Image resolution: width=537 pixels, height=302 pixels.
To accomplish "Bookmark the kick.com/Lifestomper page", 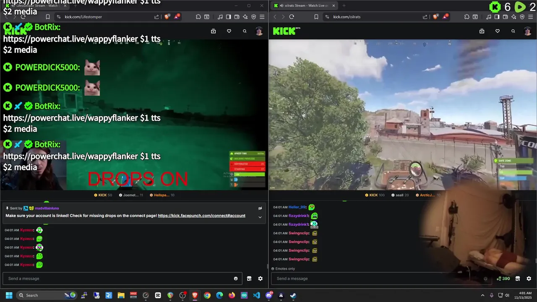I will (47, 17).
